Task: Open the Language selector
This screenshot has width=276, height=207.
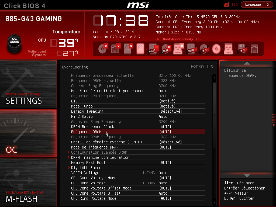Action: 253,5
